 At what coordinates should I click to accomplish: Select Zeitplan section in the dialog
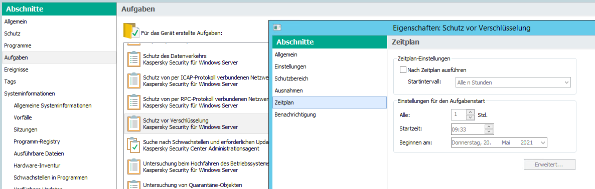(x=330, y=102)
